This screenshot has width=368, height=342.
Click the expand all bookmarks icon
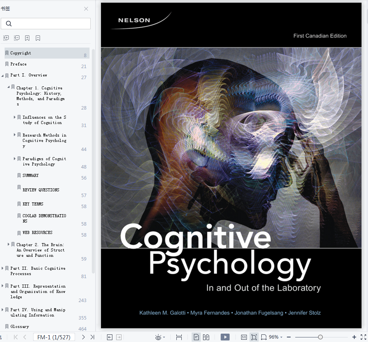[x=6, y=38]
